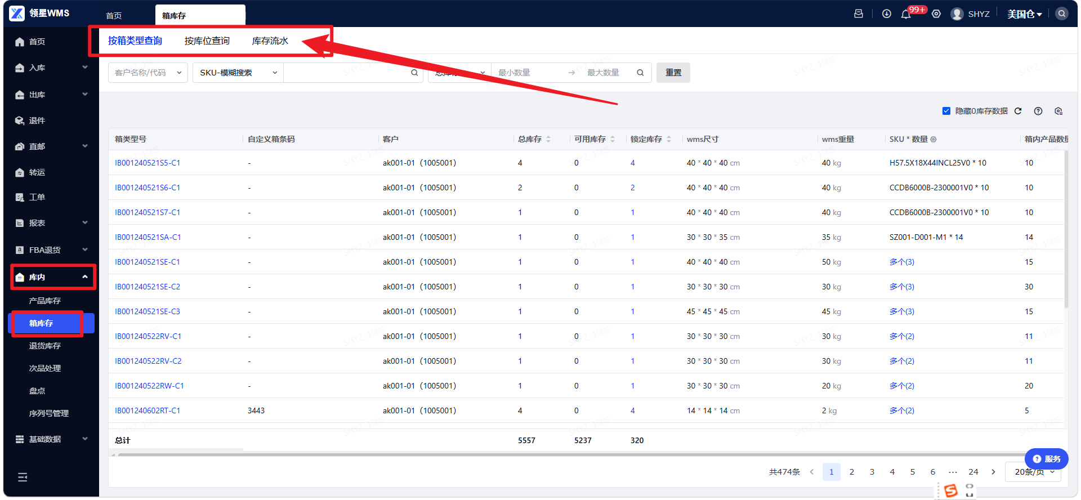Open the notifications bell with 99+ badge

906,14
